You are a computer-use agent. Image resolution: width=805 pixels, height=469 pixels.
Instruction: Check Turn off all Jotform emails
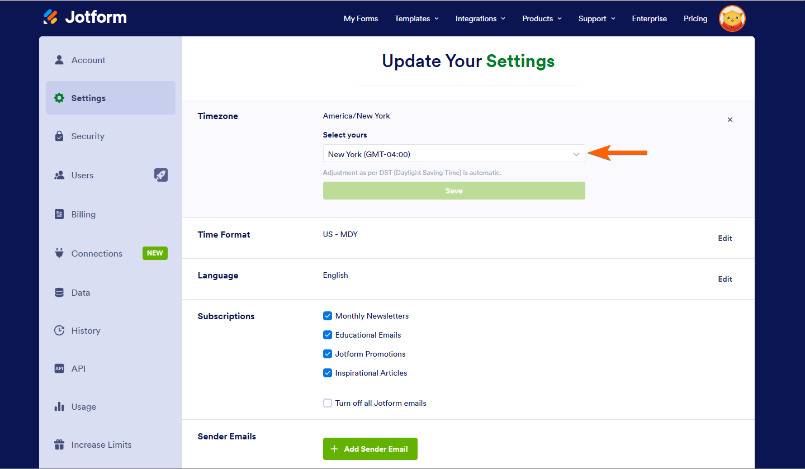328,403
